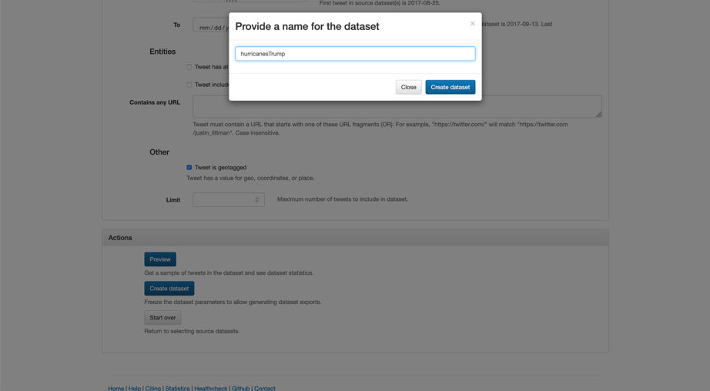Toggle the 'Tweet include' checkbox under Entities

189,85
